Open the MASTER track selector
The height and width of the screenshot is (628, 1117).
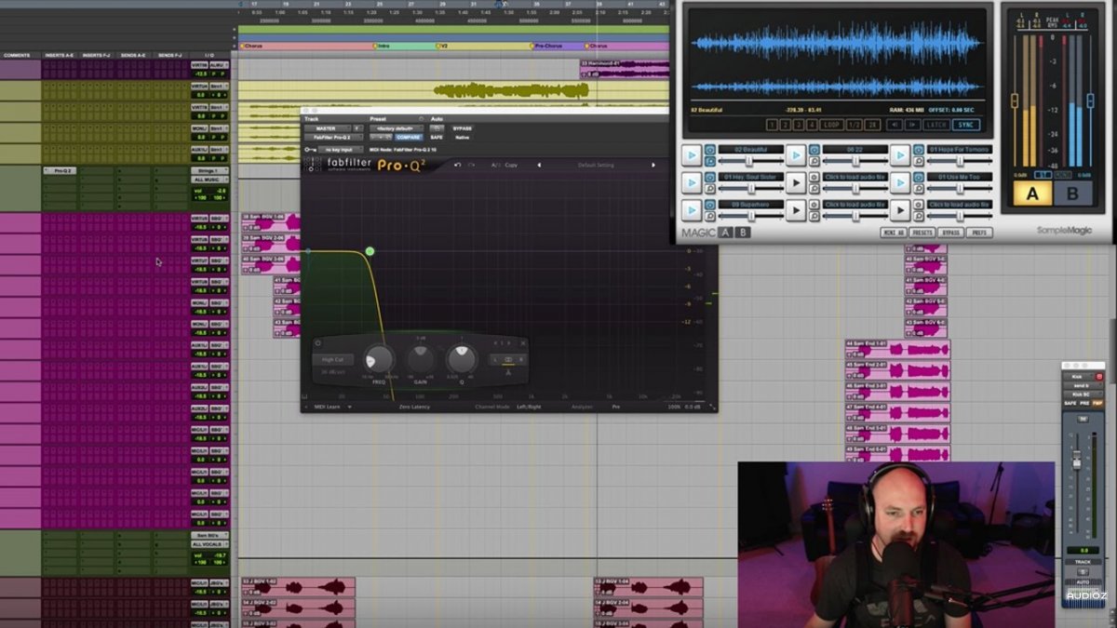coord(328,128)
